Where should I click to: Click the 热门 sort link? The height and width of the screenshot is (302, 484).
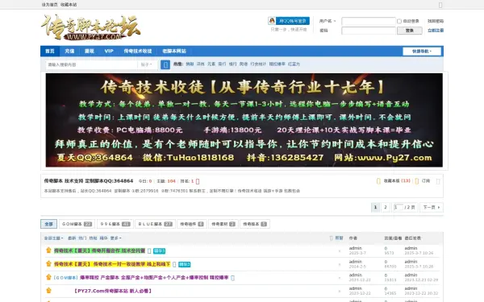[82, 238]
